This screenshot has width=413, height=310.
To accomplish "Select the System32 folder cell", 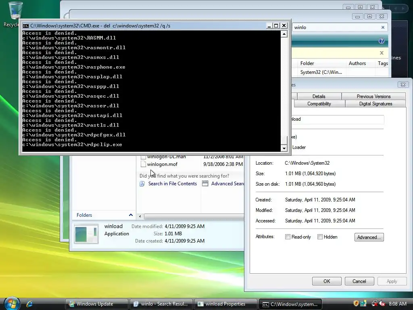I will (321, 72).
